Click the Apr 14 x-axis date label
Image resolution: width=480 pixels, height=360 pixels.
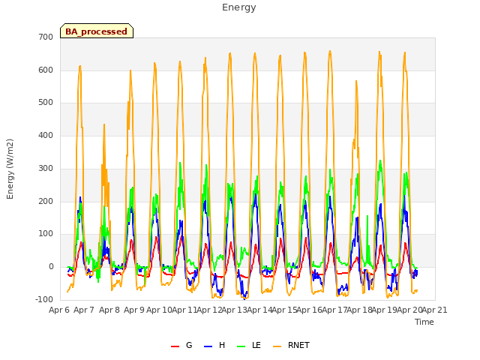coord(259,310)
